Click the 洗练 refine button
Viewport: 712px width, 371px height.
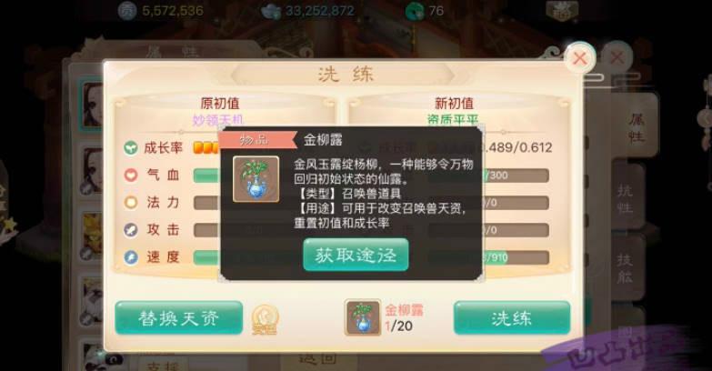tap(512, 318)
